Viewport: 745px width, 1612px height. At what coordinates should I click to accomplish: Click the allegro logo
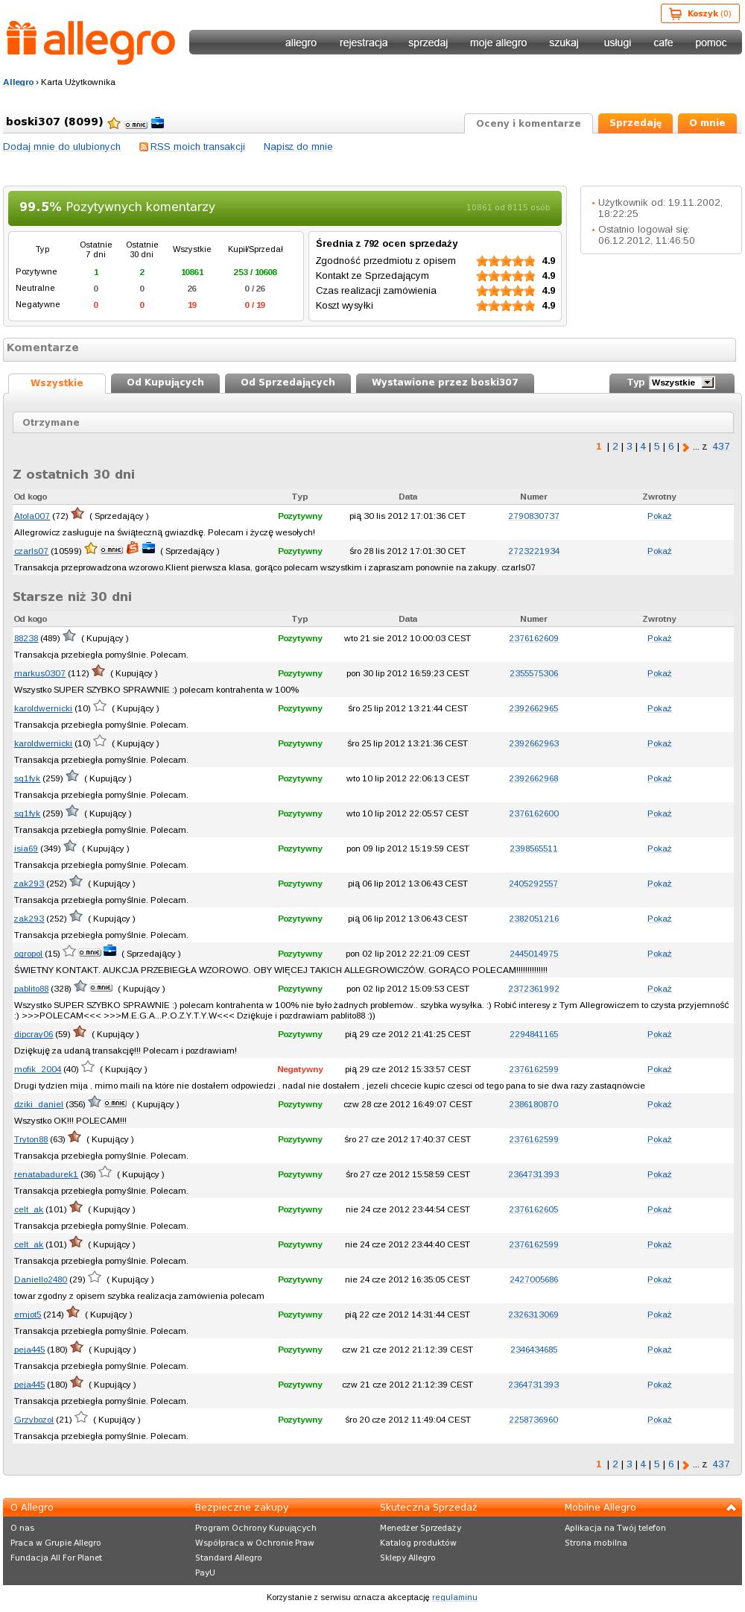tap(91, 42)
